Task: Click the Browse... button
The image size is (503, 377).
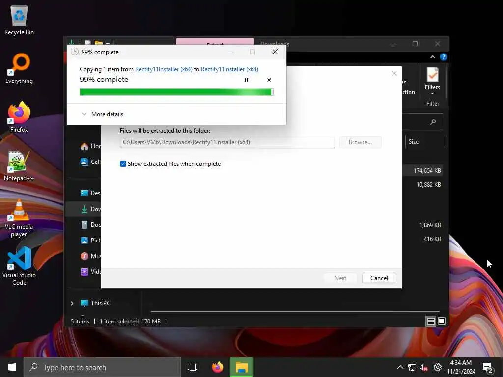Action: click(x=360, y=142)
